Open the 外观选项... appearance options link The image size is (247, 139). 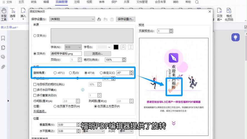coord(40,111)
